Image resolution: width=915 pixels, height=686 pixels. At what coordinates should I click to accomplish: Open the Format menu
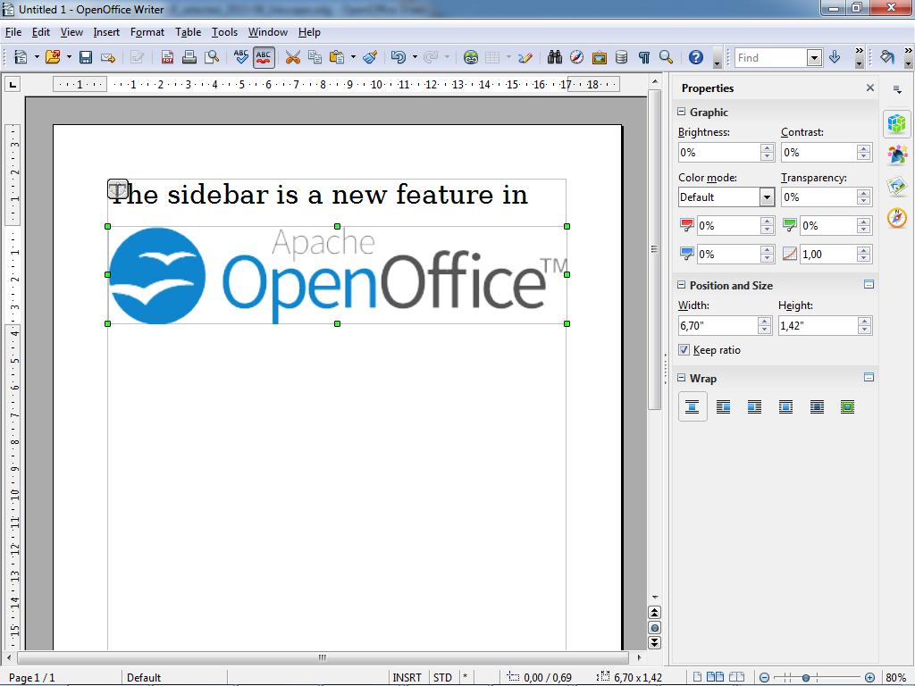147,32
